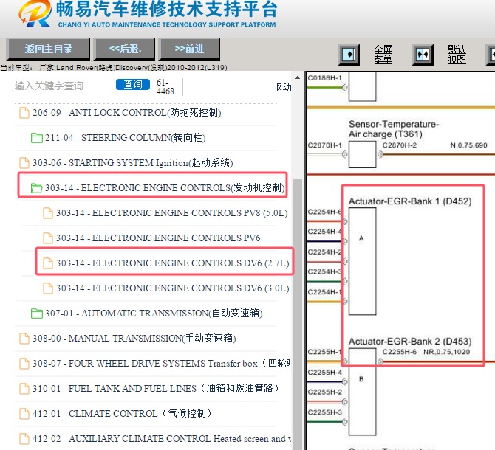Click the document icon beside CONTROLS PV6

click(48, 238)
